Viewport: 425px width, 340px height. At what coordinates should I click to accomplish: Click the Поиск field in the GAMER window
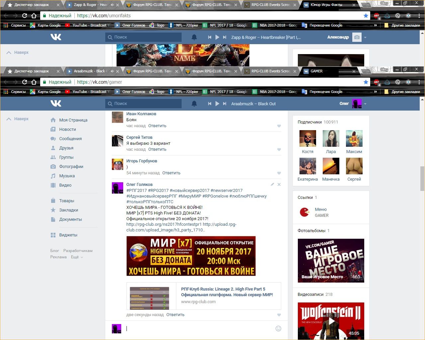coord(143,104)
